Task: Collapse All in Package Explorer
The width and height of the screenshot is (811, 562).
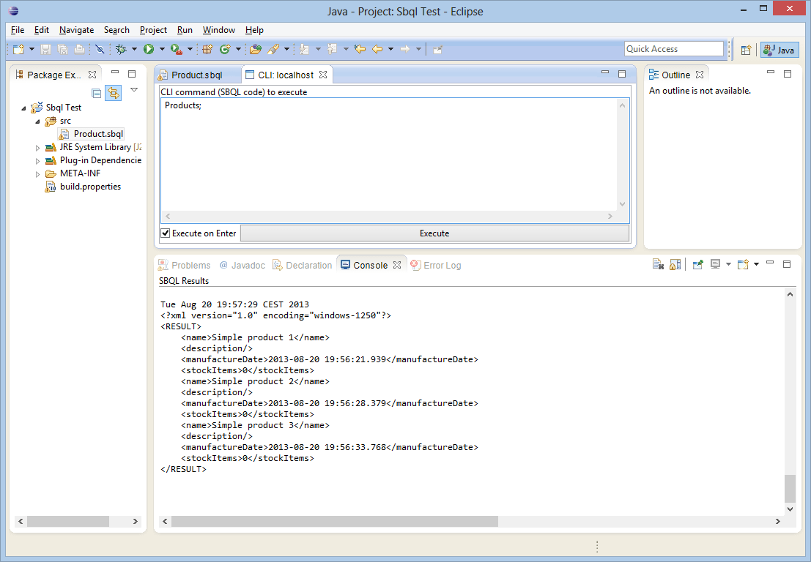Action: pyautogui.click(x=96, y=93)
